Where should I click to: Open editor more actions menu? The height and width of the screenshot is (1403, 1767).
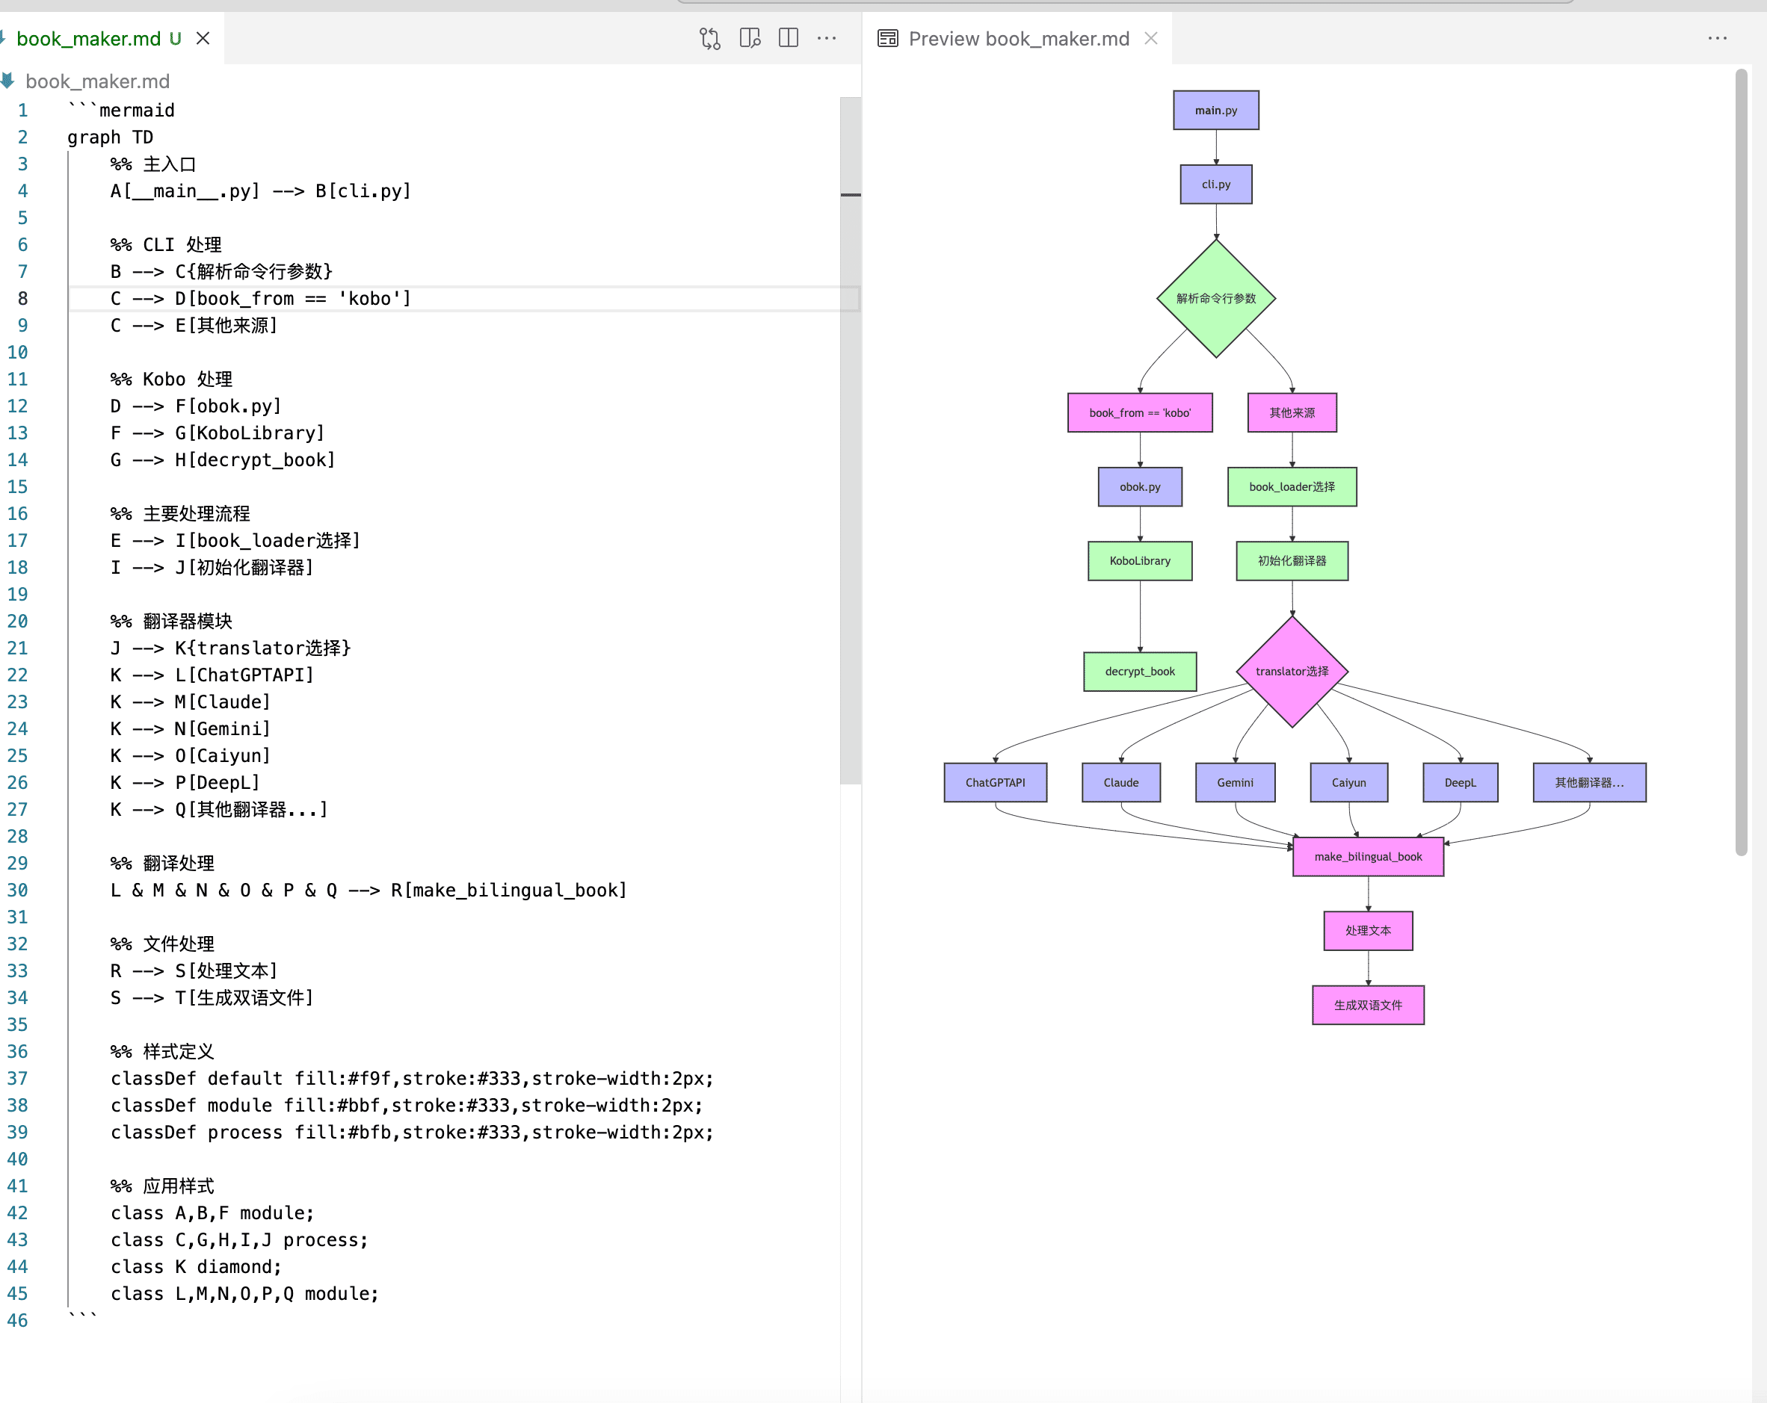pos(827,39)
